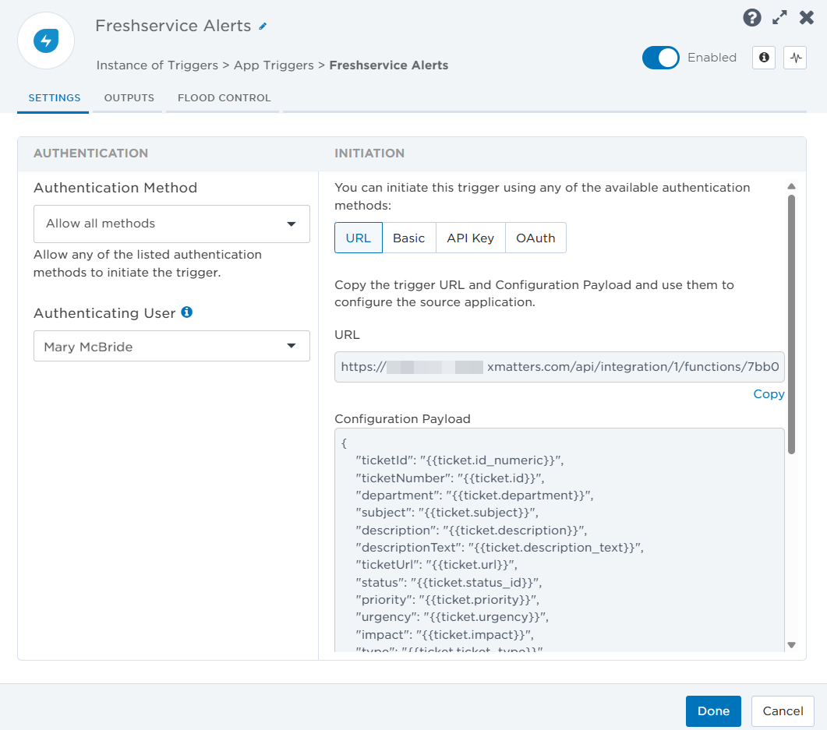The height and width of the screenshot is (730, 827).
Task: Click the initiation panel scrollbar down arrow
Action: (x=791, y=644)
